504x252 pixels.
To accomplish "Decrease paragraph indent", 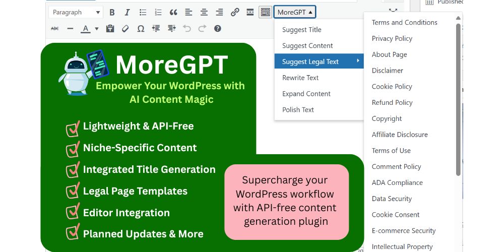I will tap(156, 29).
